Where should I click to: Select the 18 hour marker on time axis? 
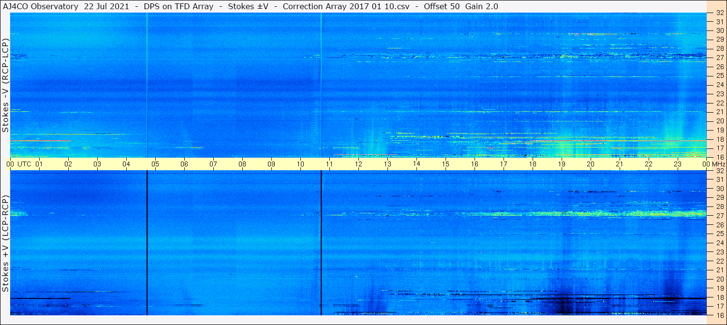click(x=533, y=164)
